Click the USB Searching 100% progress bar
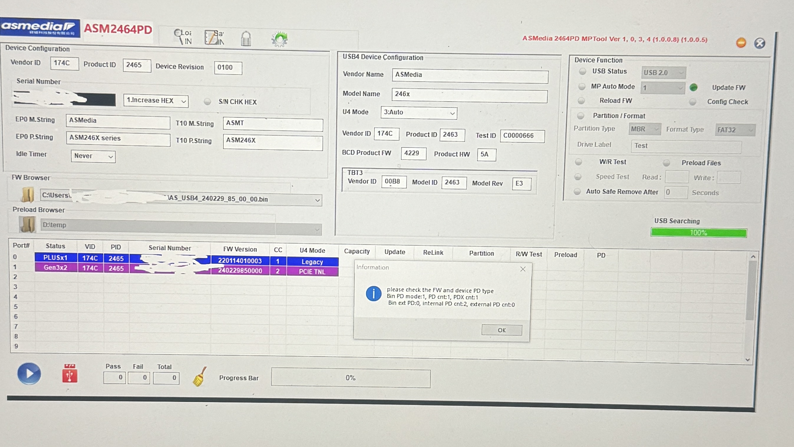This screenshot has height=447, width=794. (699, 233)
